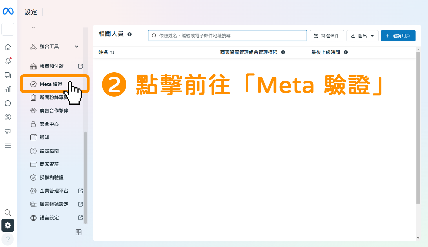Screen dimensions: 428x247
Task: Click info icon beside 商家資產管理組合管理權限
Action: coord(283,52)
